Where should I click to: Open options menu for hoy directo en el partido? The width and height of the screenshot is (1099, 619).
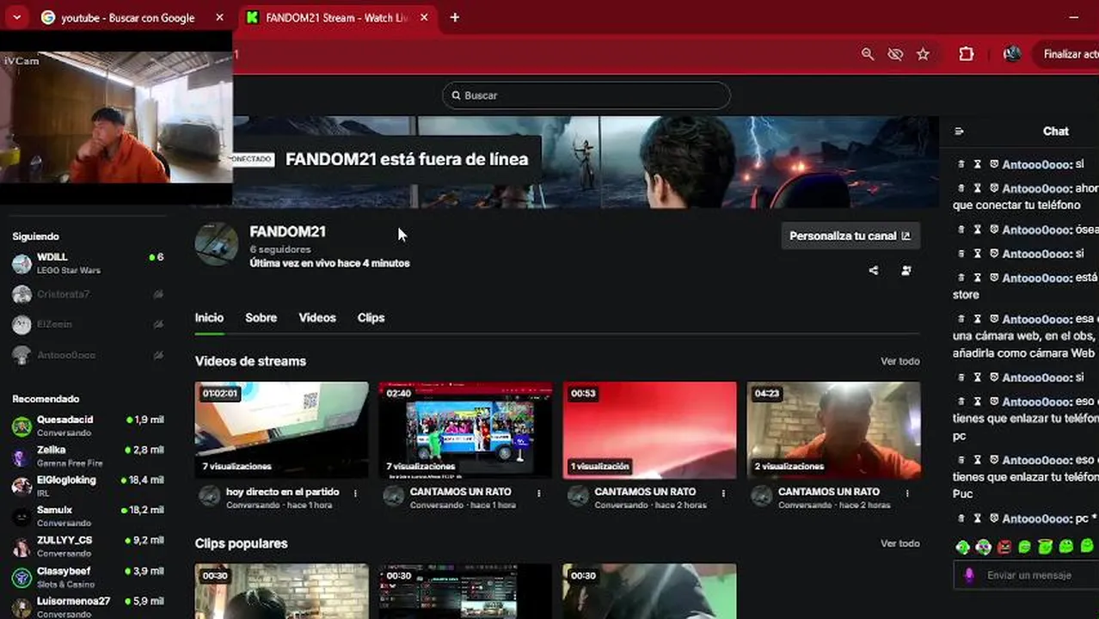[x=355, y=493]
